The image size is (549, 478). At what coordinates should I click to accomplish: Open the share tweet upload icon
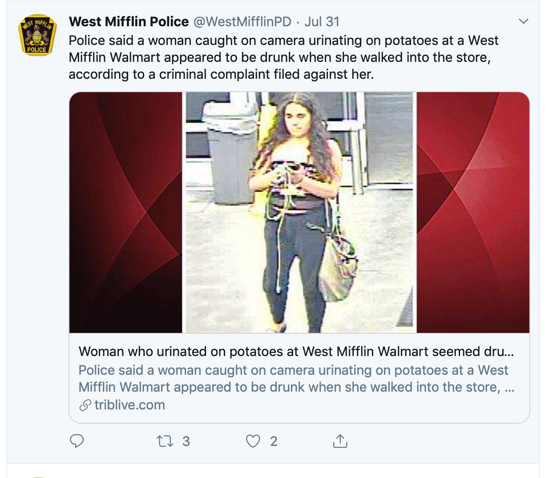[x=340, y=441]
